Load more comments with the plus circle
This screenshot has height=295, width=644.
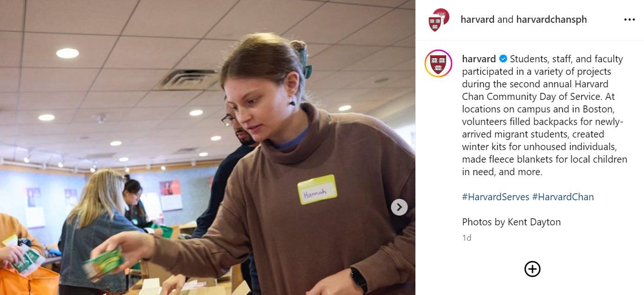[x=532, y=269]
